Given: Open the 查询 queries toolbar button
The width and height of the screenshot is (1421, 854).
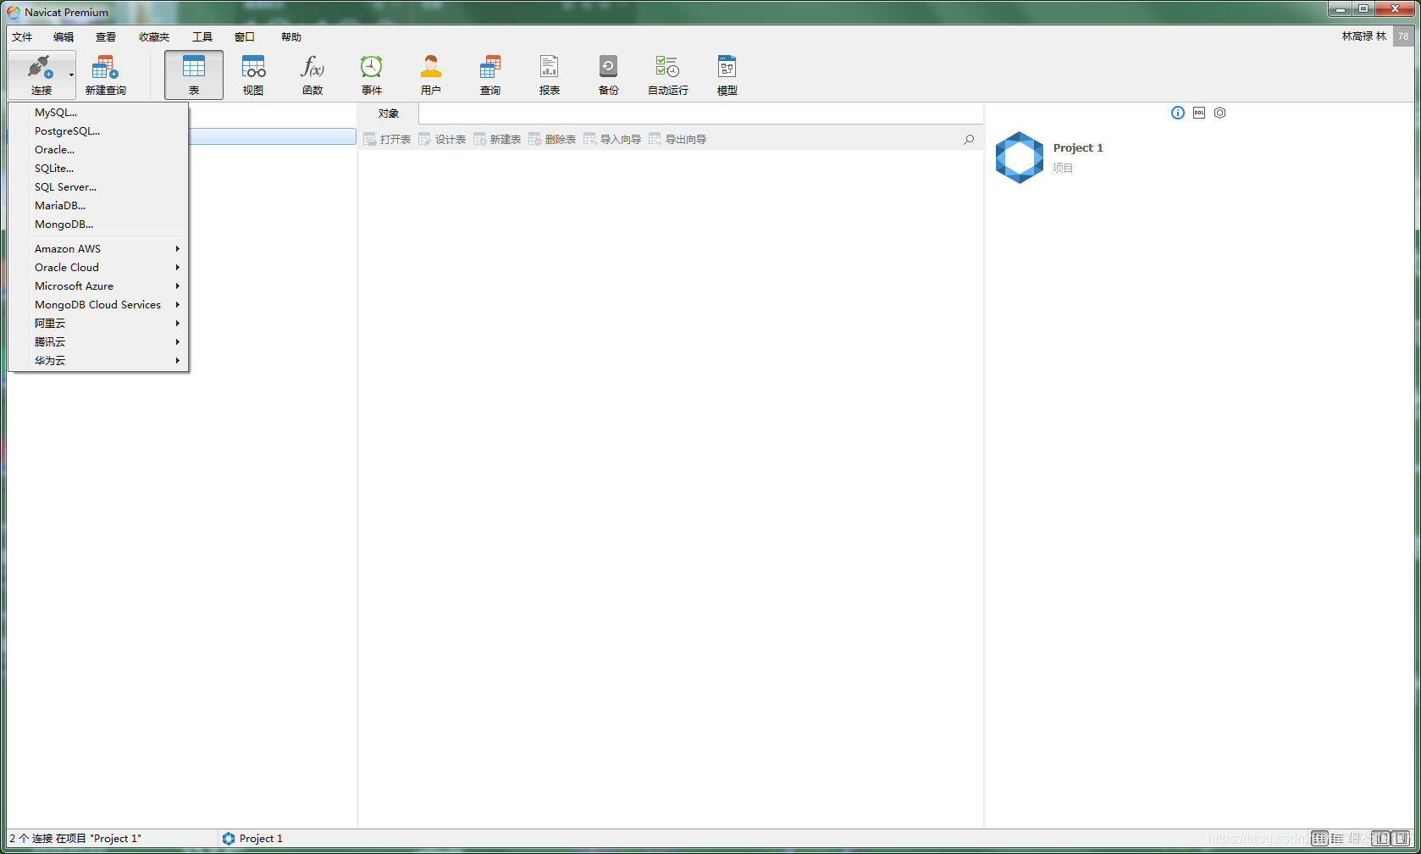Looking at the screenshot, I should (x=490, y=75).
